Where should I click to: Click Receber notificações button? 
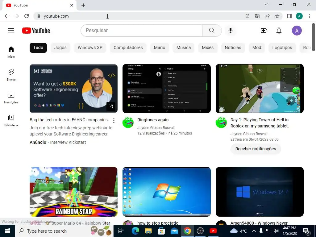(256, 149)
